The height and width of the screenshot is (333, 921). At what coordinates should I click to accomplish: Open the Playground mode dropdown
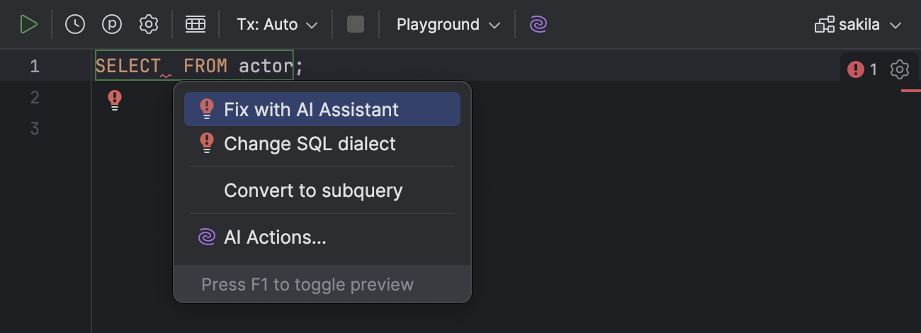pos(448,25)
